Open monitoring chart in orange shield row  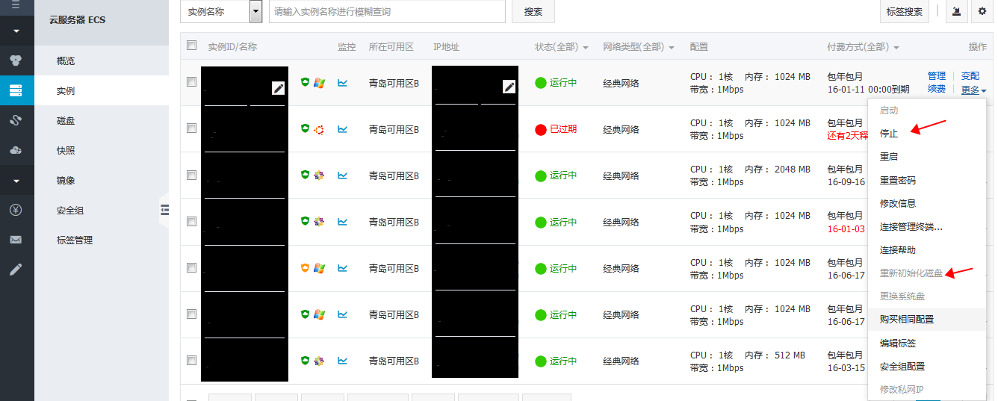click(x=343, y=268)
